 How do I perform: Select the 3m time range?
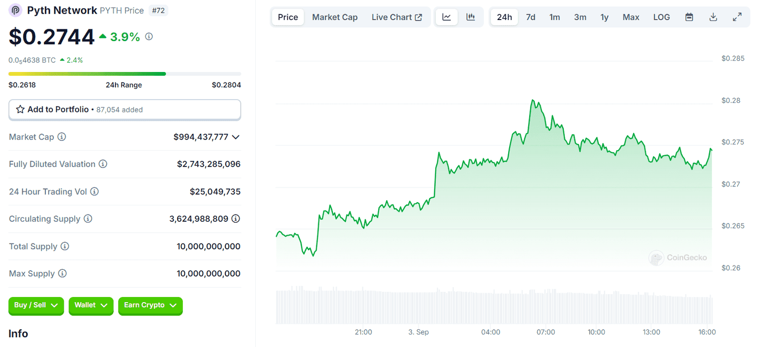click(x=580, y=17)
